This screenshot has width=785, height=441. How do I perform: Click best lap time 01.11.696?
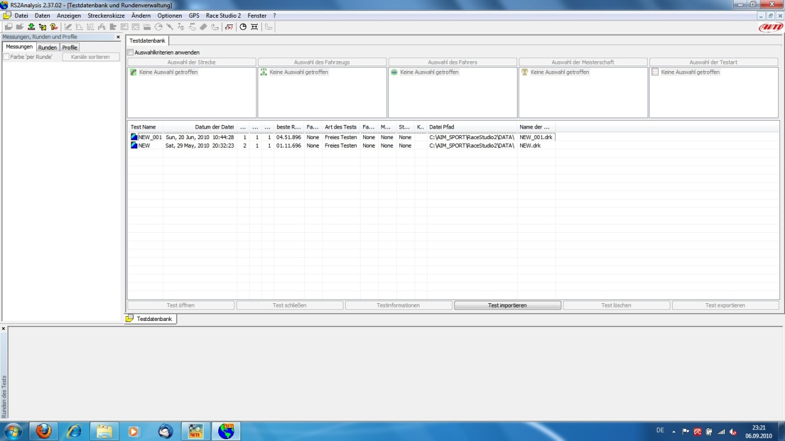click(x=288, y=146)
